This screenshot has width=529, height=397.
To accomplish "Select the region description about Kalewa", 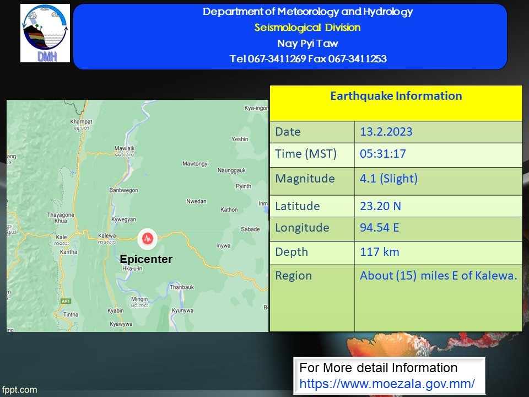I will click(438, 276).
